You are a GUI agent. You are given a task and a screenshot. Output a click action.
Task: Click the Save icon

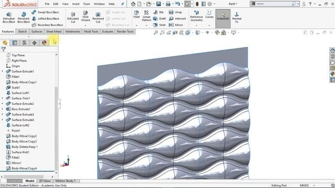159,4
